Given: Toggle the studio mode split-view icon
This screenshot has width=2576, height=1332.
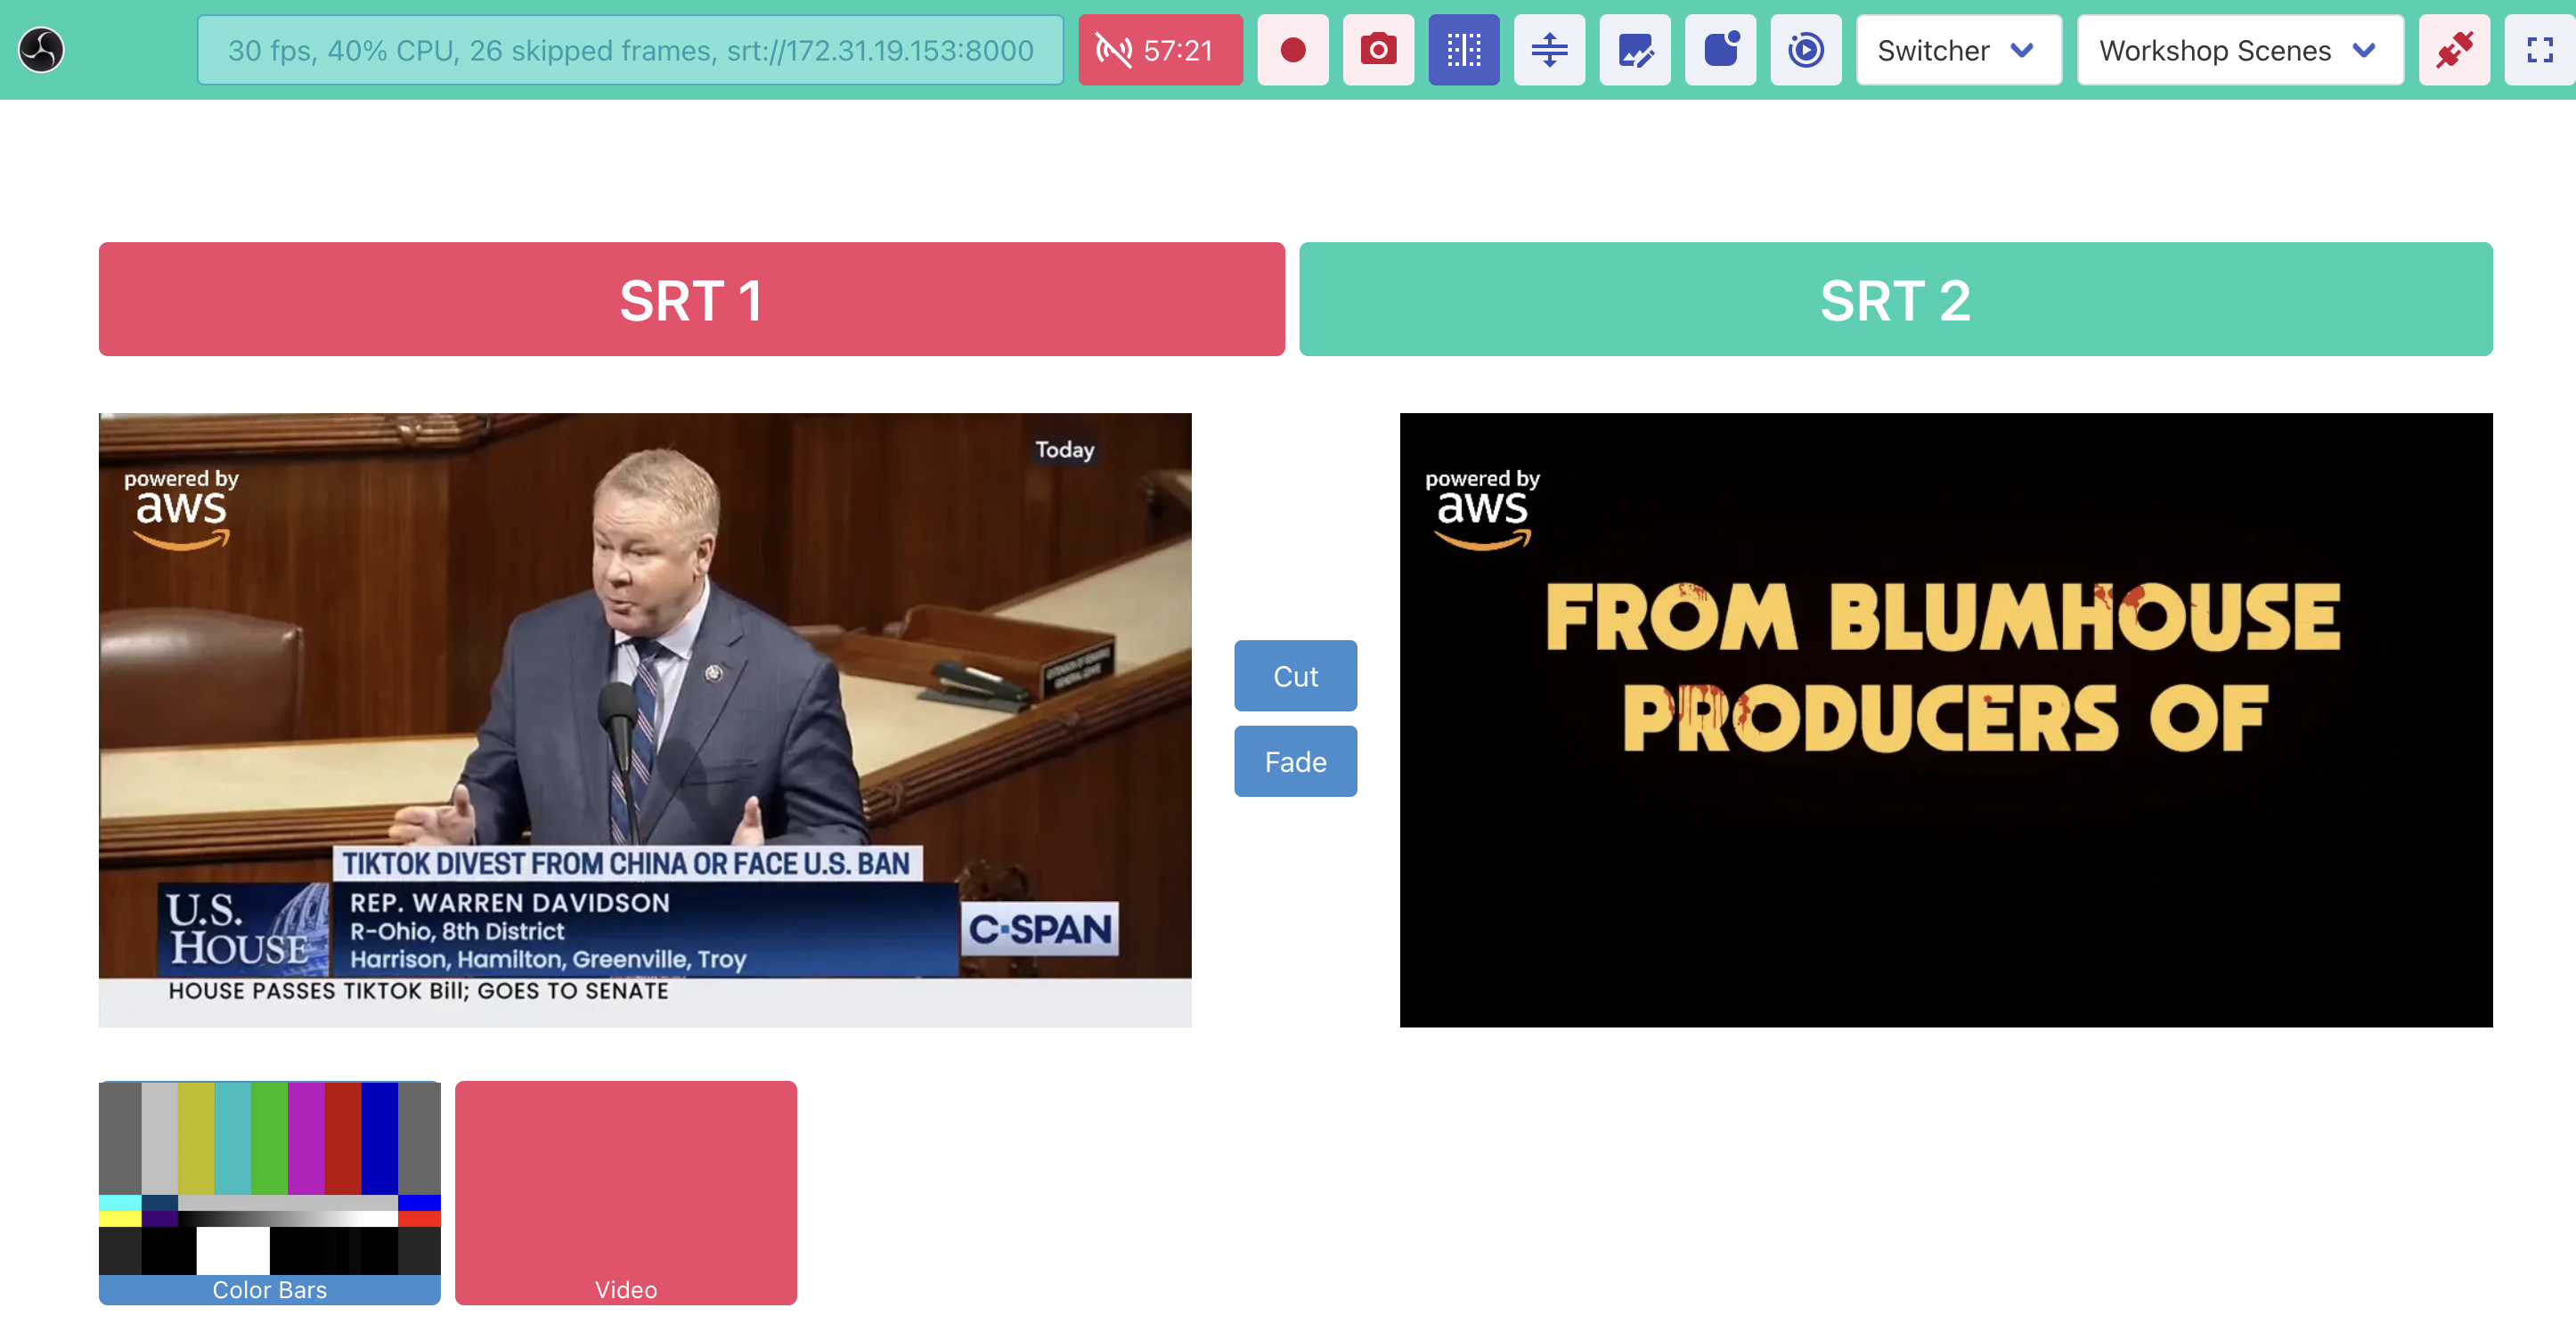Looking at the screenshot, I should pyautogui.click(x=1463, y=50).
